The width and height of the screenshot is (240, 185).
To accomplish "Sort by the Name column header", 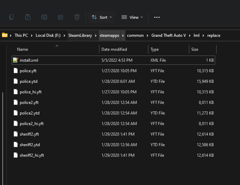I will (22, 49).
